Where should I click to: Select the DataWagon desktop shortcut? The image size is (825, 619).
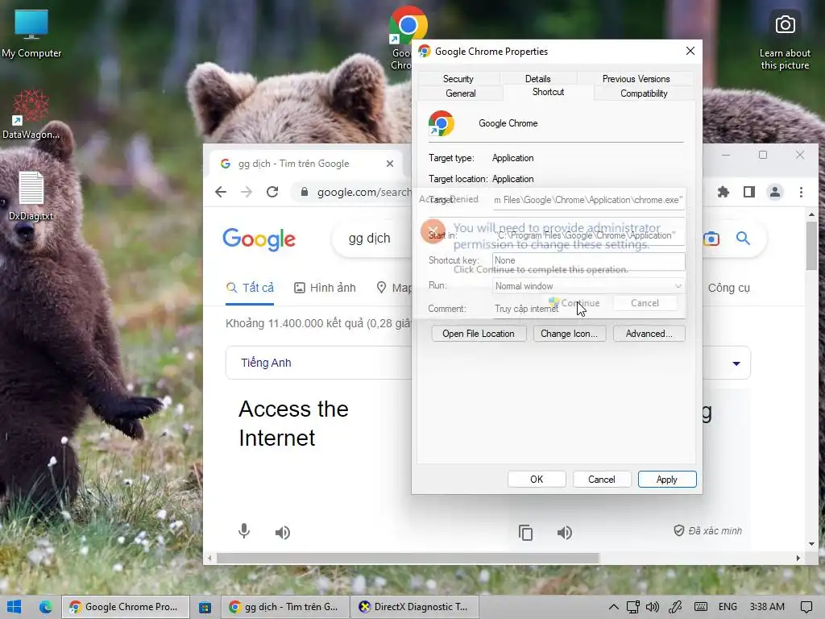coord(31,114)
